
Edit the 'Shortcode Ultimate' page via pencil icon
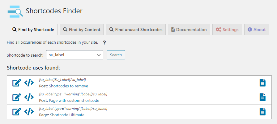[x=17, y=112]
